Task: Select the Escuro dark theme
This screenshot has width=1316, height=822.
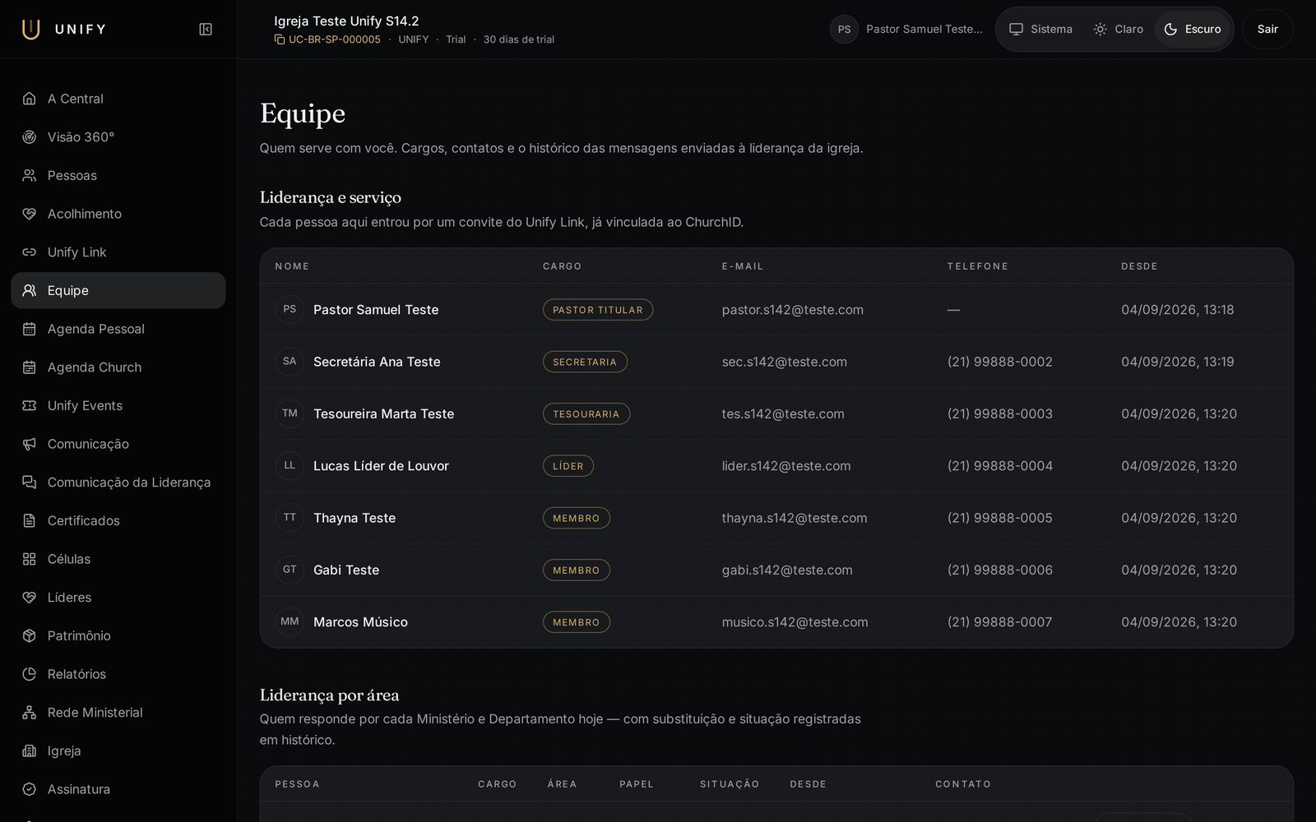Action: (x=1192, y=30)
